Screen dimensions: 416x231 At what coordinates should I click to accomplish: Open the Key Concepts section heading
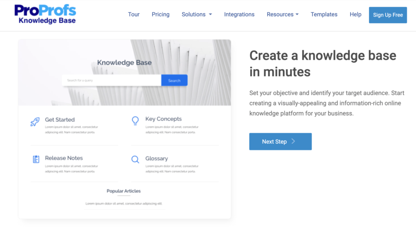click(163, 119)
